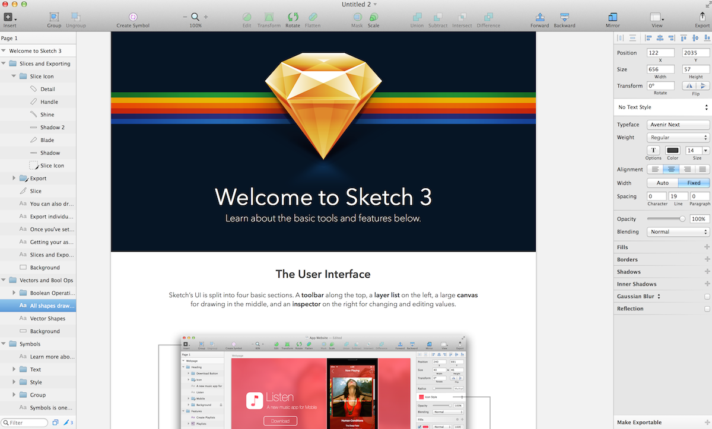The height and width of the screenshot is (429, 712).
Task: Add a new border with plus icon
Action: click(707, 259)
